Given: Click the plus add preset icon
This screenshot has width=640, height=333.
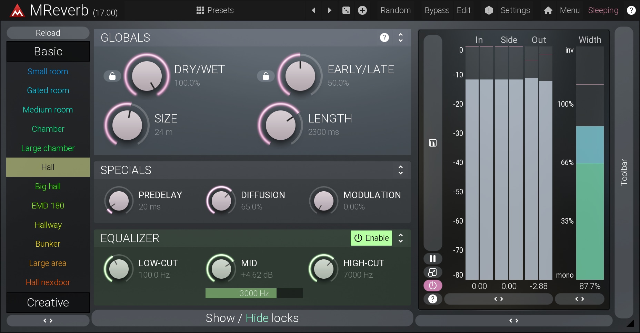Looking at the screenshot, I should click(x=362, y=10).
